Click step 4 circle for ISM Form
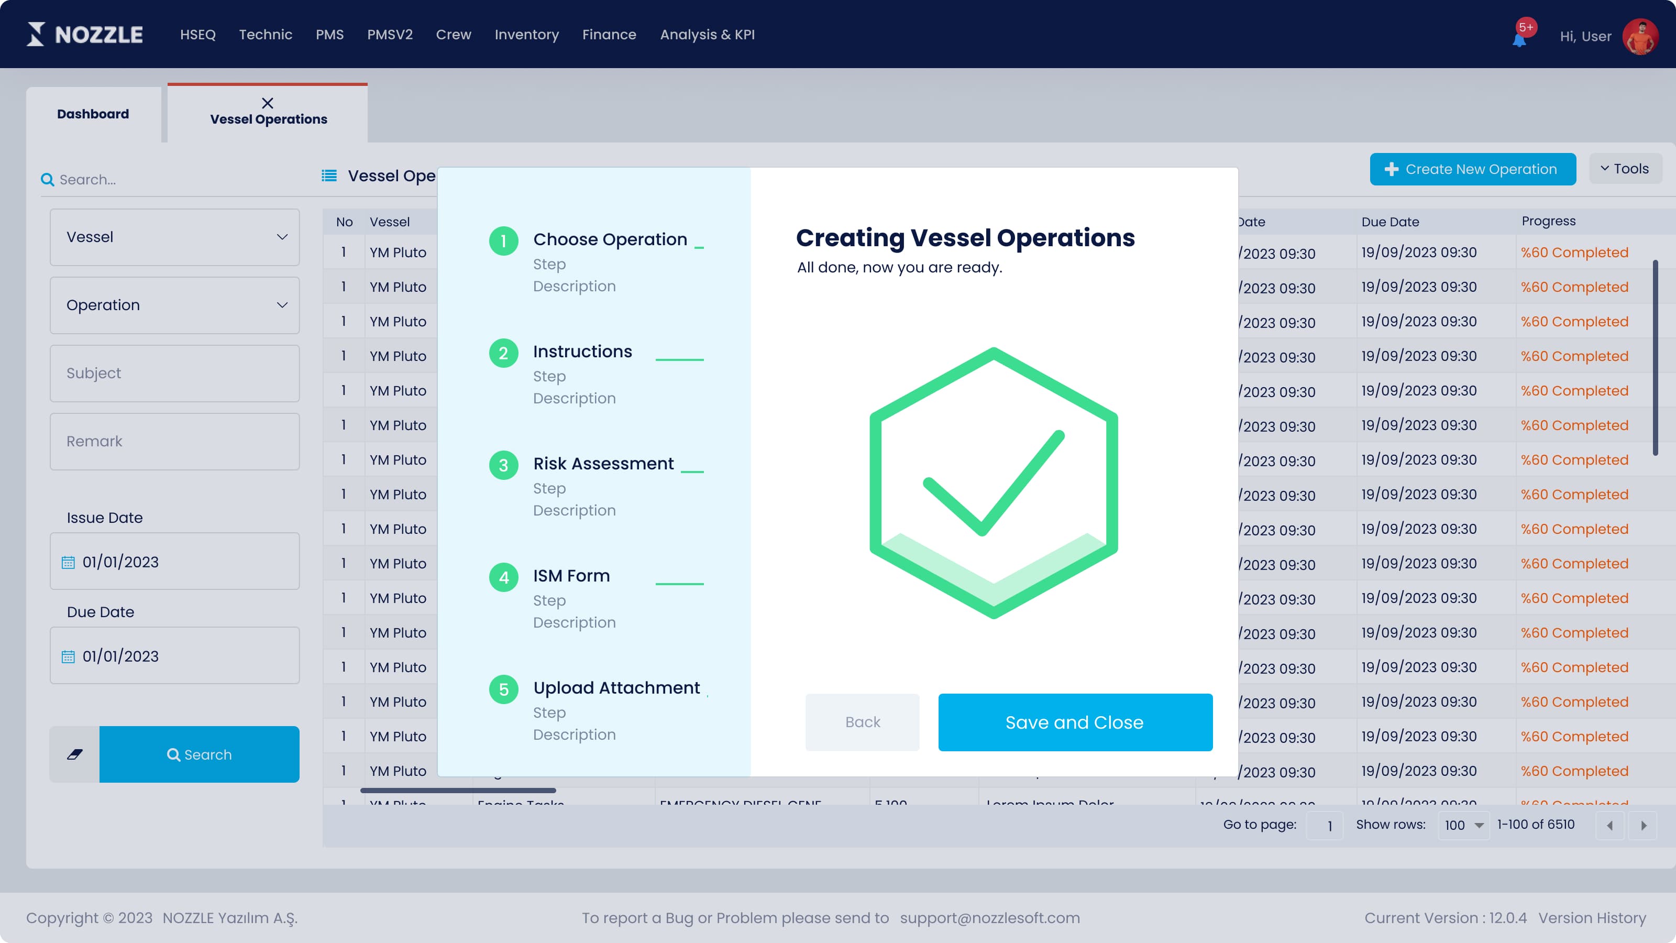This screenshot has height=943, width=1676. click(x=503, y=577)
